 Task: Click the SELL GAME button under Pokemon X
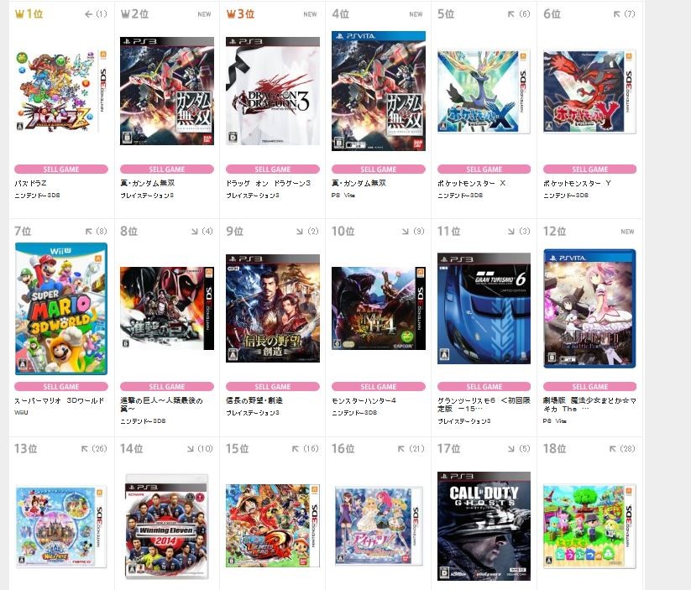(x=484, y=170)
